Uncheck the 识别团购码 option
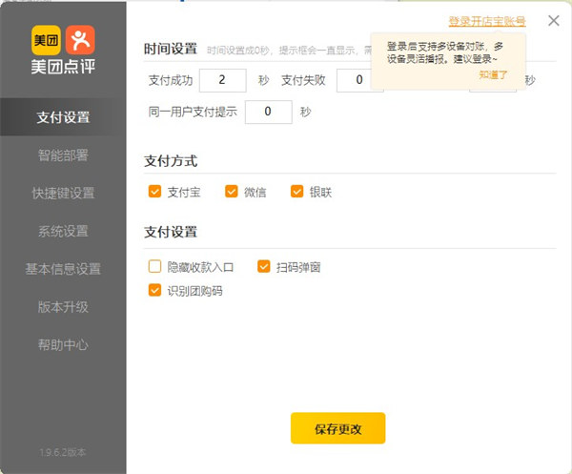The height and width of the screenshot is (474, 572). pos(155,290)
